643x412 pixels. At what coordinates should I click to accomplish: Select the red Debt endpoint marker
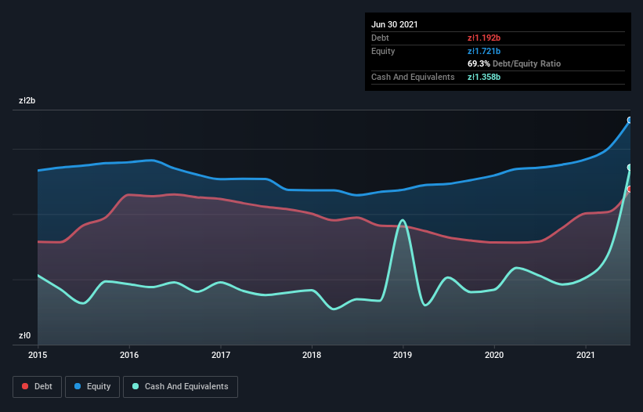click(x=630, y=189)
